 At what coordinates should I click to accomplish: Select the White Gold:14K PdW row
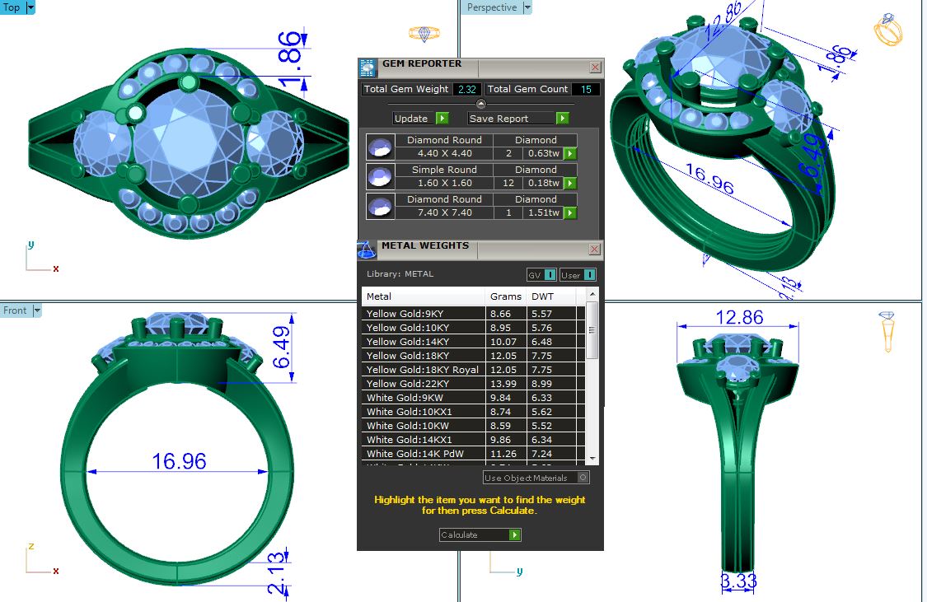coord(424,454)
